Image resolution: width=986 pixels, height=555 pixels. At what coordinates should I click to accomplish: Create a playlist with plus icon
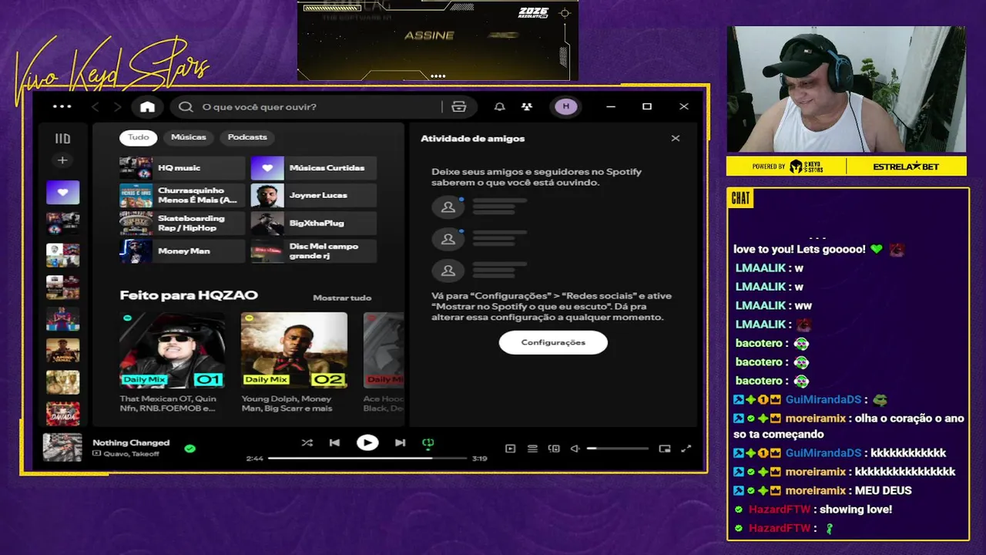[x=62, y=160]
